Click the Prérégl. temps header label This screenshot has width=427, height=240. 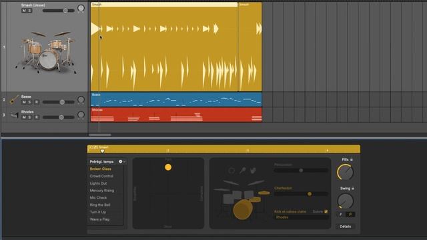coord(101,161)
